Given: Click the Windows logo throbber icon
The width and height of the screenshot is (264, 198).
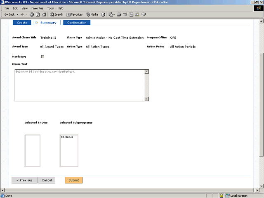Looking at the screenshot, I should tap(259, 8).
